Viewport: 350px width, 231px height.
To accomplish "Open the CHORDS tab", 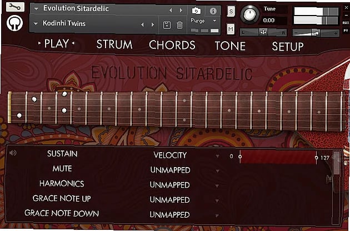I will [x=172, y=45].
